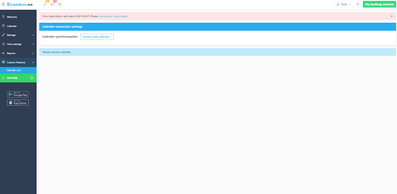Open the Connect new calendar dropdown
This screenshot has width=397, height=194.
[x=97, y=37]
